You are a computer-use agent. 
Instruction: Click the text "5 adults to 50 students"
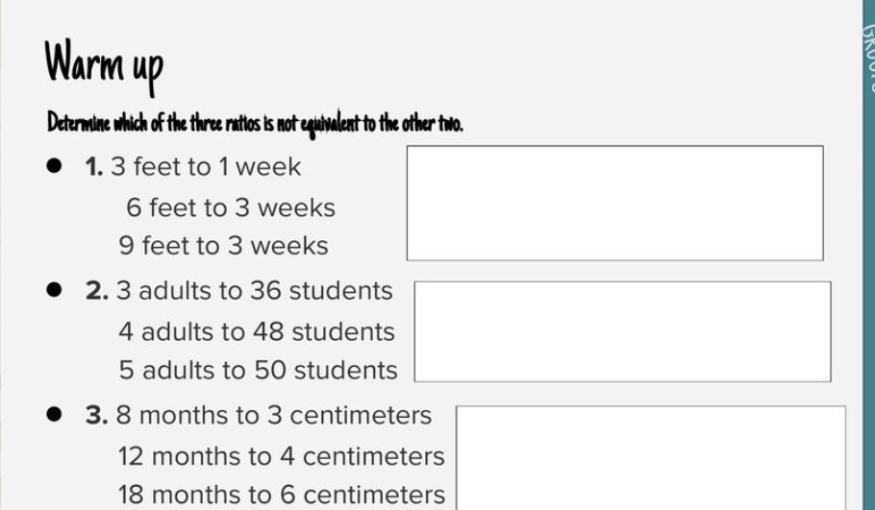(x=258, y=370)
